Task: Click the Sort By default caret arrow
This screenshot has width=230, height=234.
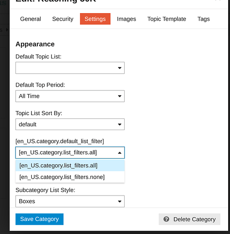Action: click(x=119, y=124)
